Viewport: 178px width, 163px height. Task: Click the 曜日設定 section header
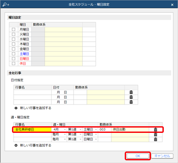(15, 17)
